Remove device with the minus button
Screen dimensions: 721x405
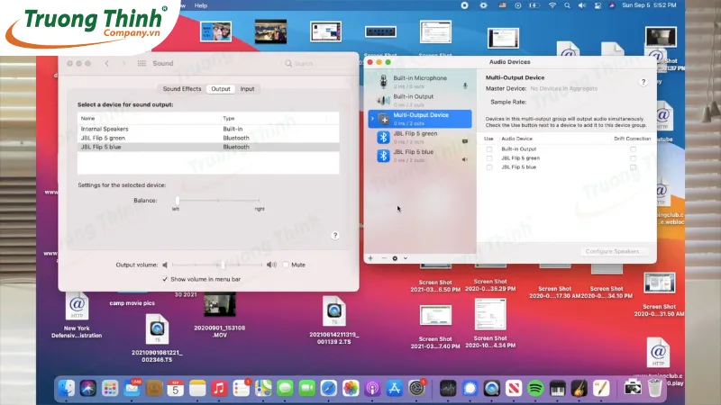[383, 258]
